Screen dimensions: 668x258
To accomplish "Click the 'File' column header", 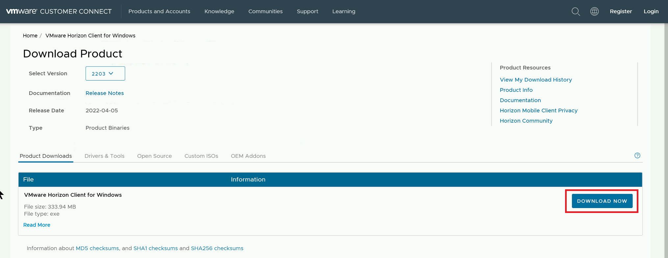I will [28, 179].
